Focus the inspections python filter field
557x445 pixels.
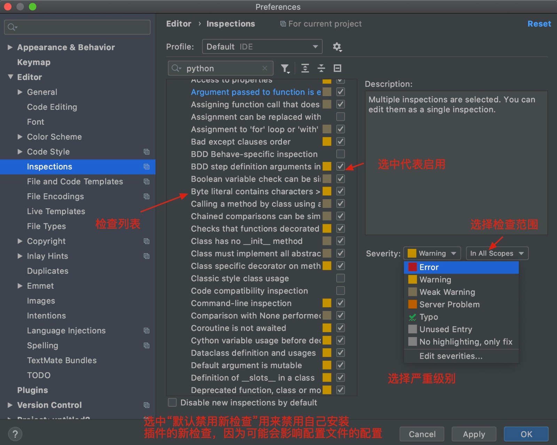click(x=221, y=68)
